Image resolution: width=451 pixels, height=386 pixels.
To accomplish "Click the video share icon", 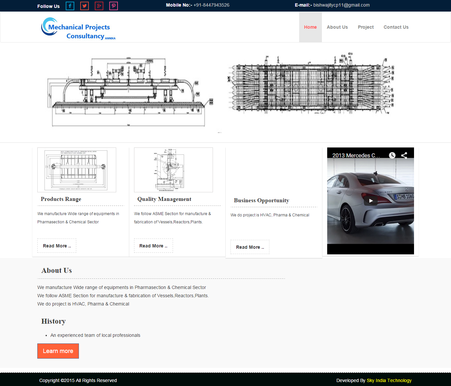I will 404,155.
